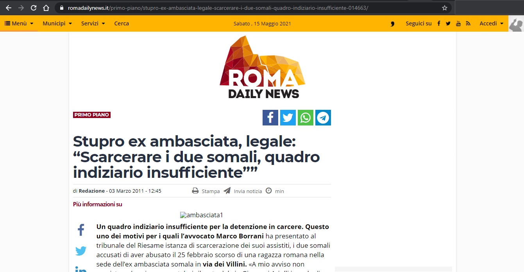Expand the Servizi dropdown

pos(93,23)
